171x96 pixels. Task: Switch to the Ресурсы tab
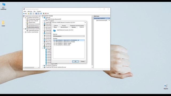(64, 26)
